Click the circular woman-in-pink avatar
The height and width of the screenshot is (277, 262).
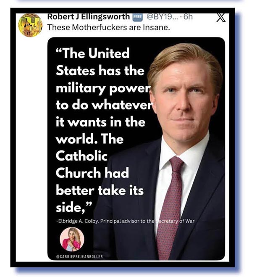point(72,239)
